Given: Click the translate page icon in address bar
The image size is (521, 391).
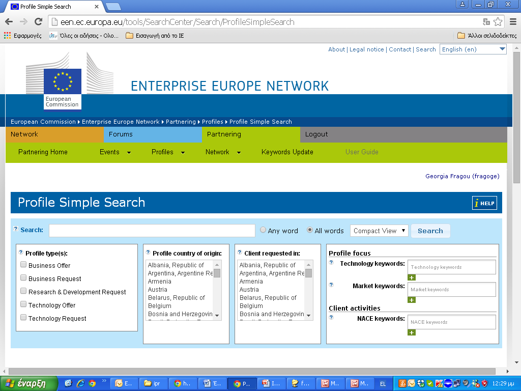Looking at the screenshot, I should [x=486, y=22].
